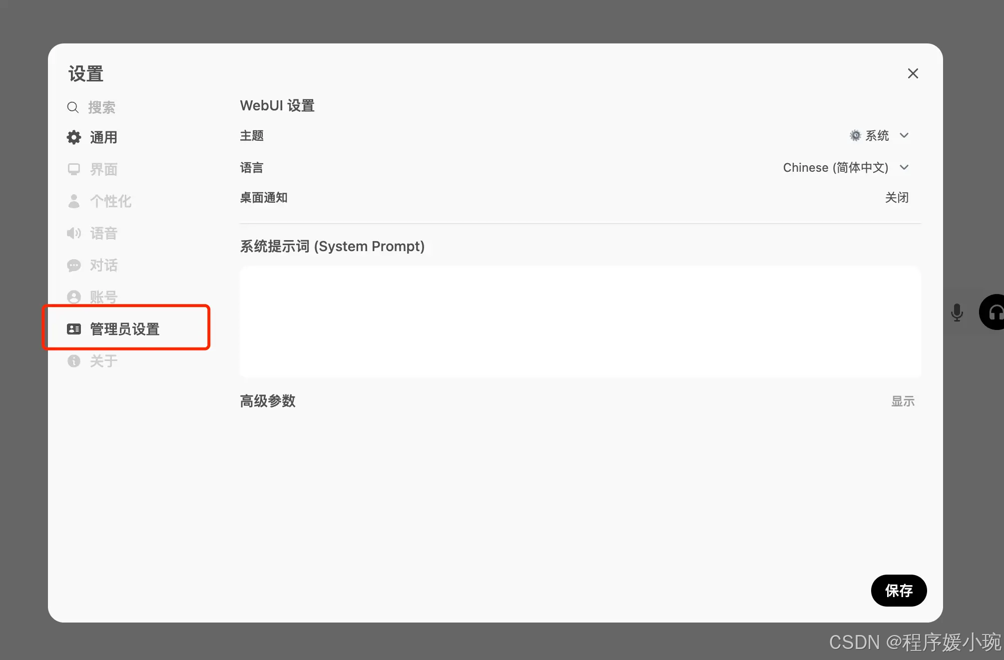The image size is (1004, 660).
Task: Switch to the 界面 settings tab
Action: 103,169
